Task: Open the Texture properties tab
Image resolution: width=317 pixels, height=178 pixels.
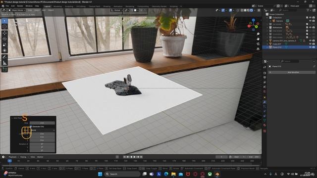Action: [x=264, y=131]
